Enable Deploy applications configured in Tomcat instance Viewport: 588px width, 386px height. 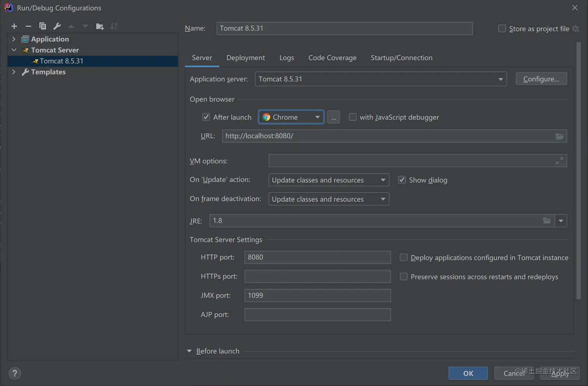pyautogui.click(x=404, y=257)
